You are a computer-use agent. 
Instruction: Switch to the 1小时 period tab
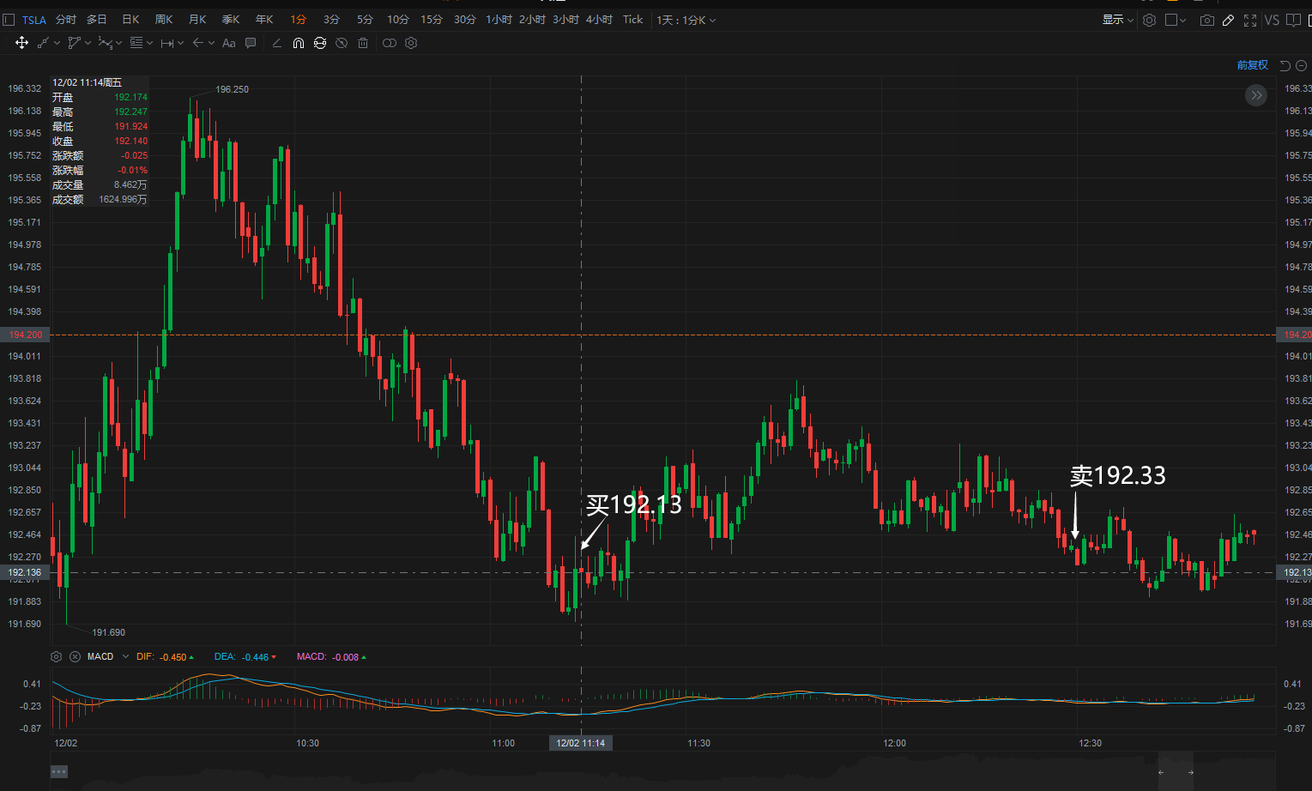[x=499, y=20]
